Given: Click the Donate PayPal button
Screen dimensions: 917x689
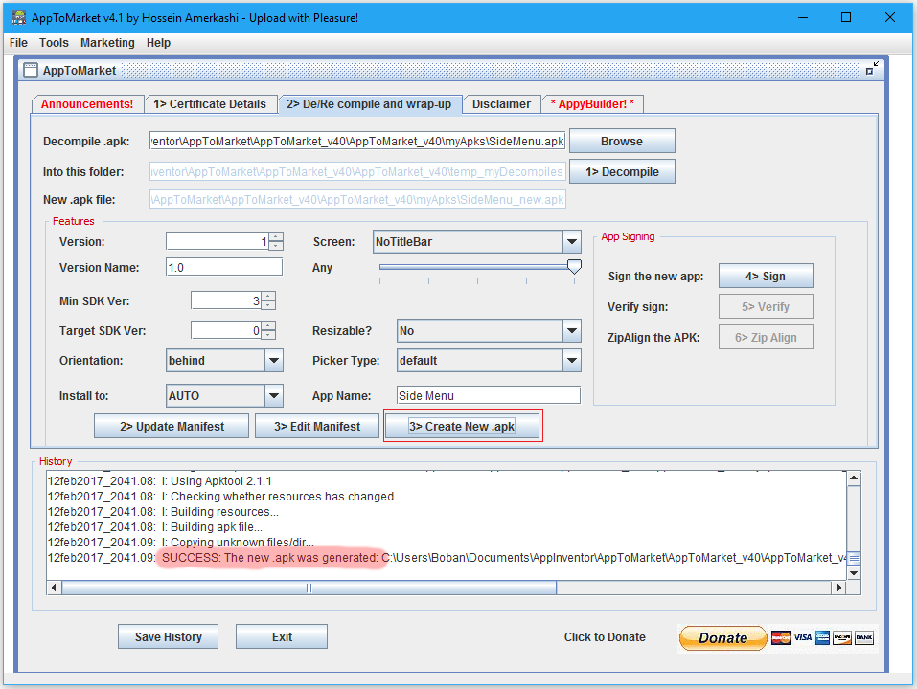Looking at the screenshot, I should click(722, 637).
